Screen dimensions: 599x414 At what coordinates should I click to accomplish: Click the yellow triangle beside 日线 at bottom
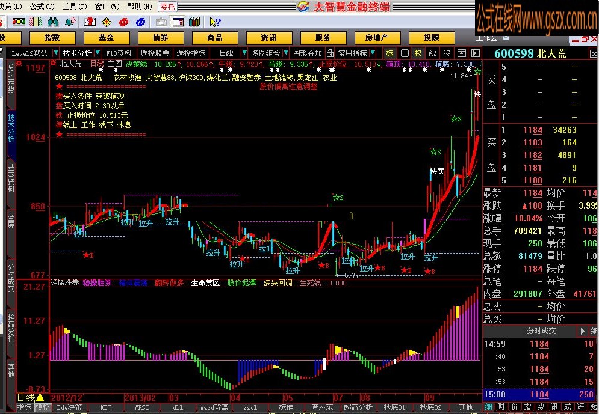[40, 398]
